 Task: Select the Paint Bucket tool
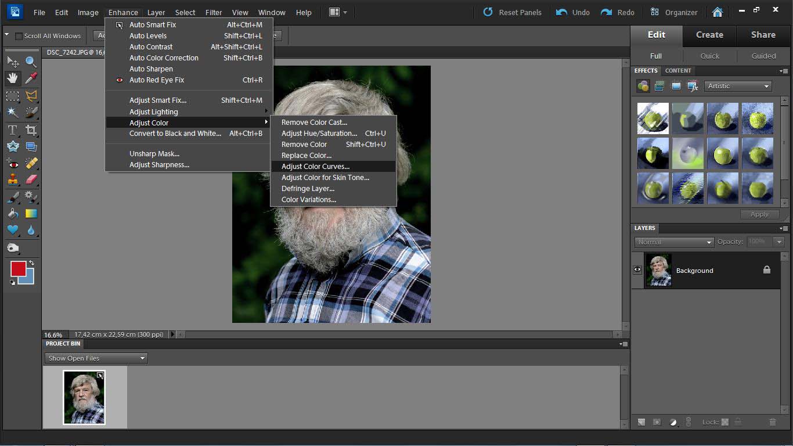pos(12,214)
